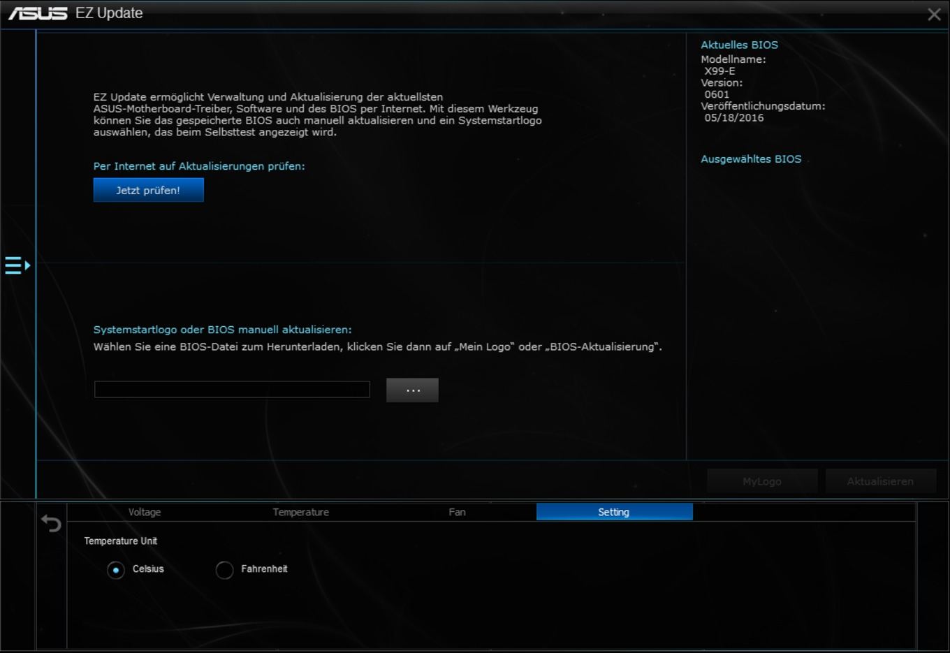Screen dimensions: 950x653
Task: Click the MyLogo button
Action: point(762,481)
